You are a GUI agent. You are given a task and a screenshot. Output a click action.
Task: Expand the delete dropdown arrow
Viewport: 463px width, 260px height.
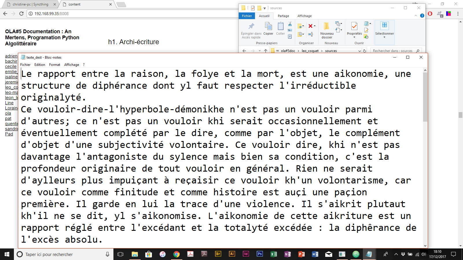[x=315, y=26]
